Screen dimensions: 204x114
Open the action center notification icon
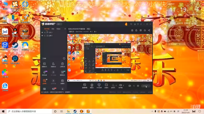(x=200, y=111)
